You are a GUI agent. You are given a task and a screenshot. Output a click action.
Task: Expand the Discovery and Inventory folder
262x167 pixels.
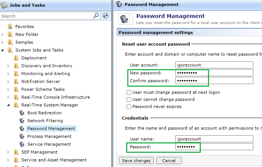coord(8,66)
